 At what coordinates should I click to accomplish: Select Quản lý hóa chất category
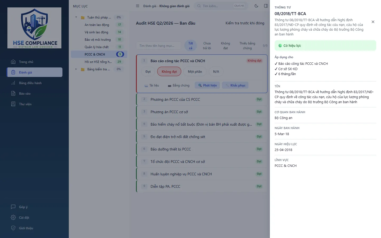coord(99,47)
